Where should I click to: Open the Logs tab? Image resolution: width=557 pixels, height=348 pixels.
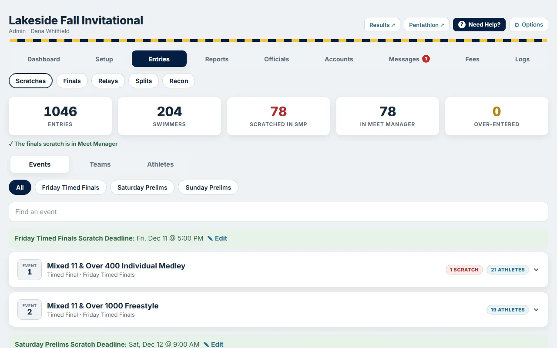(522, 59)
